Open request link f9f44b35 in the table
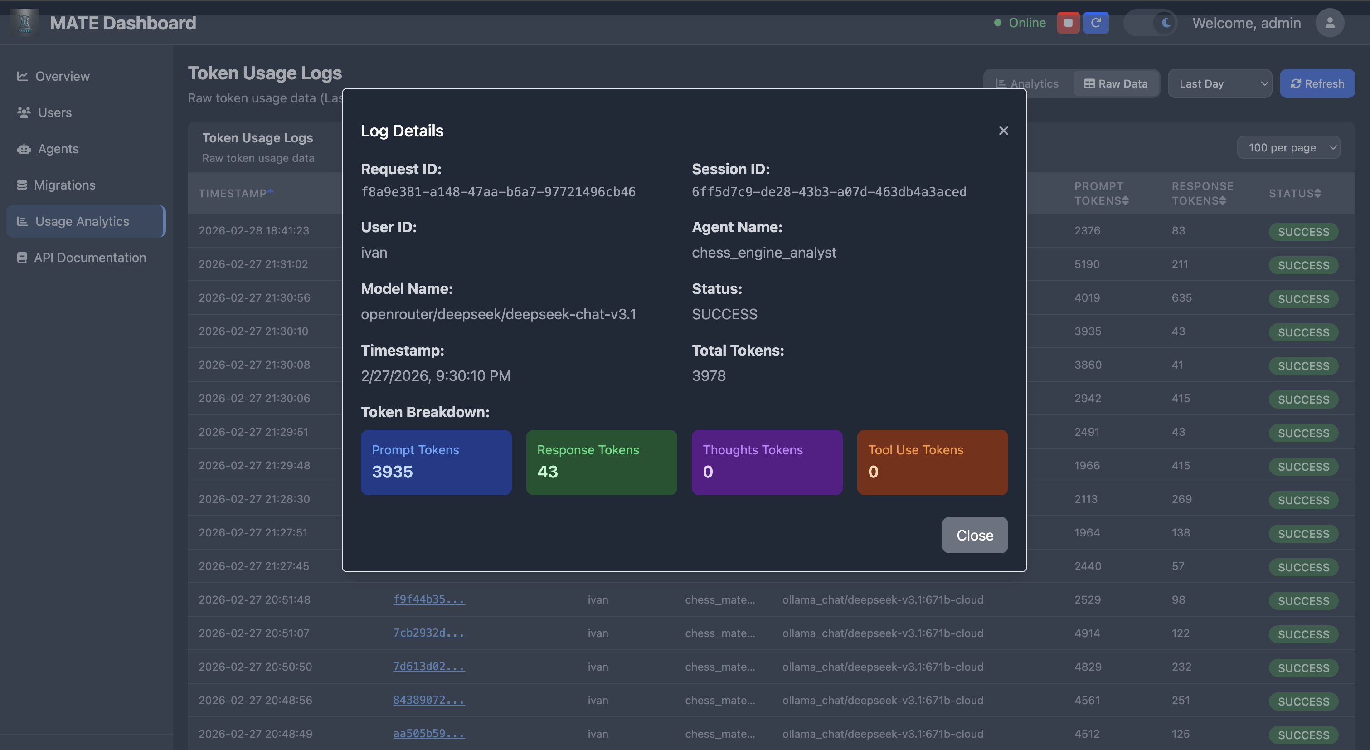The width and height of the screenshot is (1370, 750). [429, 599]
